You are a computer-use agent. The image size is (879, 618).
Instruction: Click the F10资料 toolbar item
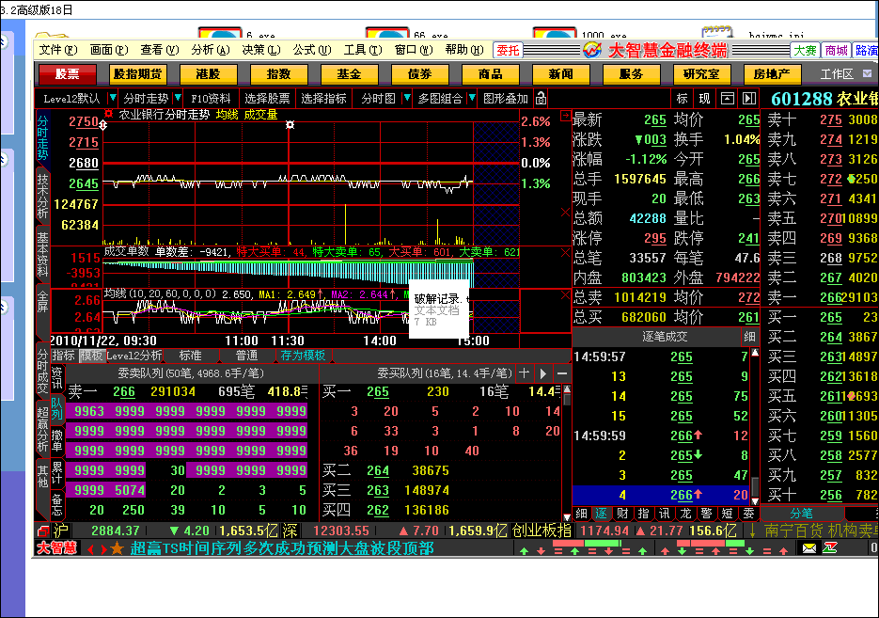211,99
